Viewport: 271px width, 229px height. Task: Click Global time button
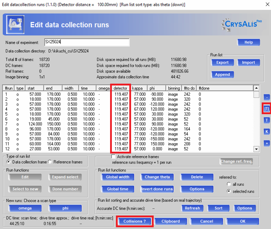[x=118, y=189]
